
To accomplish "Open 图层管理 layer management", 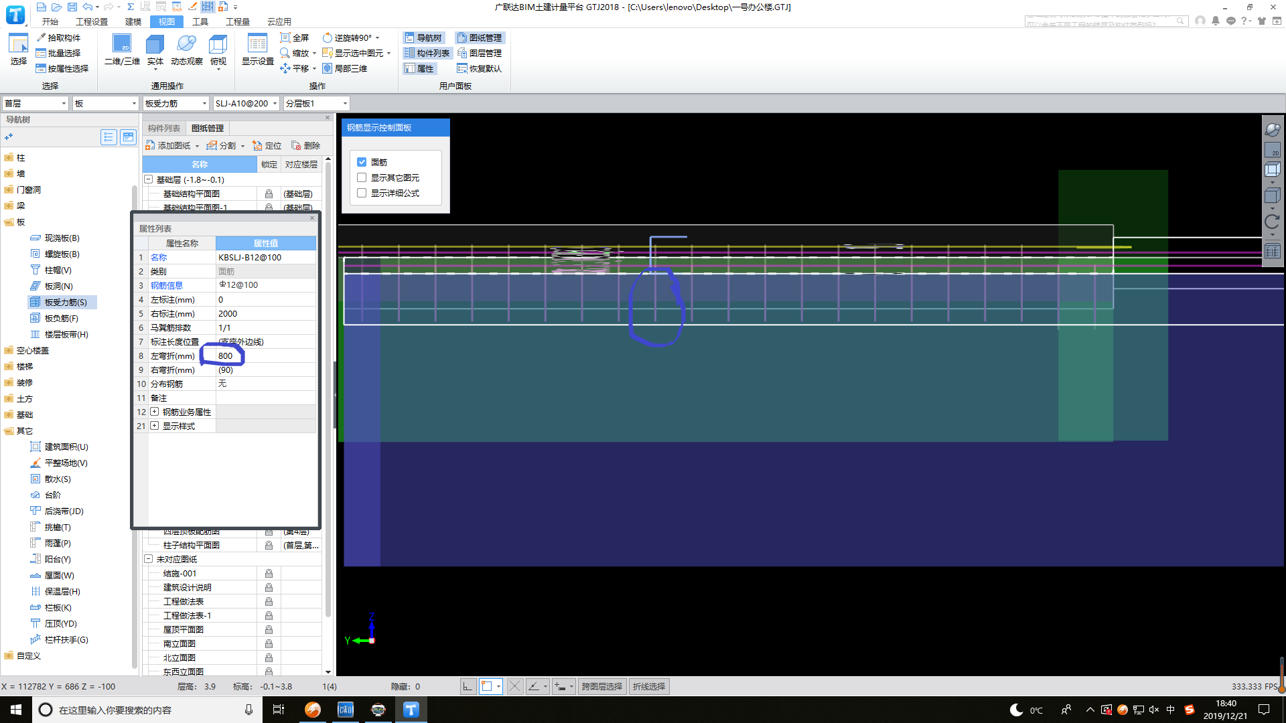I will (480, 53).
